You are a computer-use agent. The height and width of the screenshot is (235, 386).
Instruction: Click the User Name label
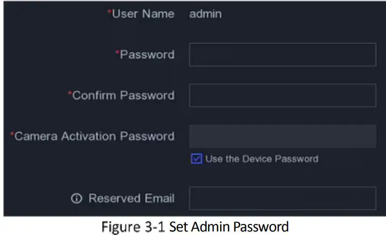tap(143, 14)
